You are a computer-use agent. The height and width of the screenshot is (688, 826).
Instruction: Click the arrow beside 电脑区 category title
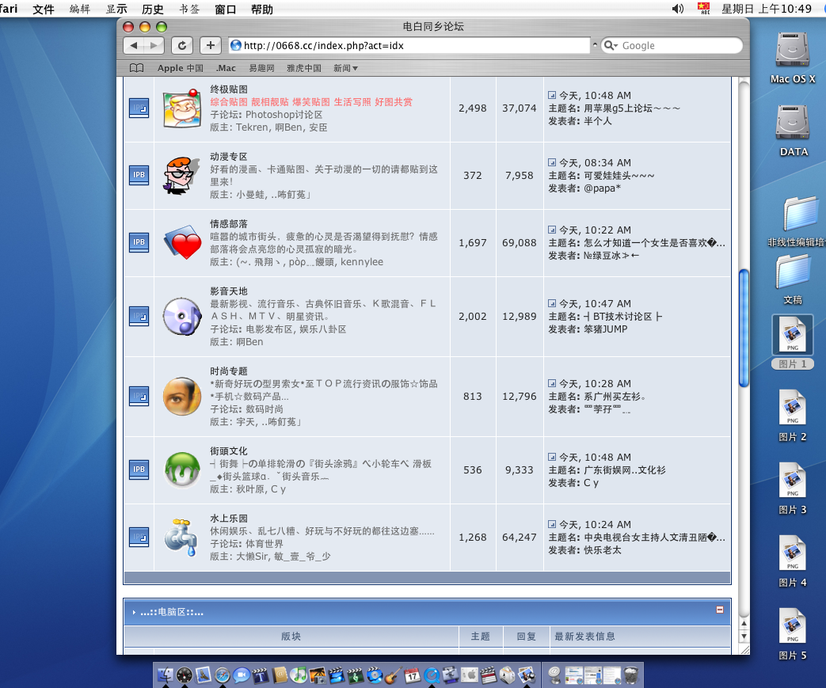click(x=134, y=612)
